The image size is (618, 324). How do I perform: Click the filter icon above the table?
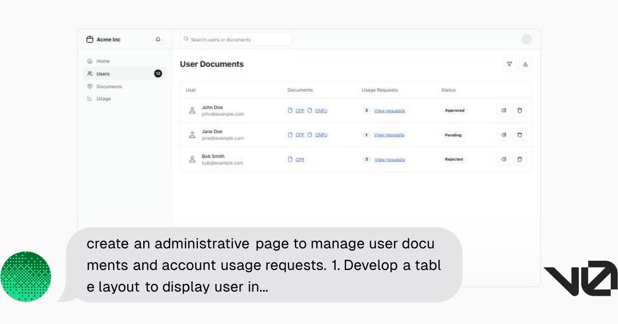(509, 64)
